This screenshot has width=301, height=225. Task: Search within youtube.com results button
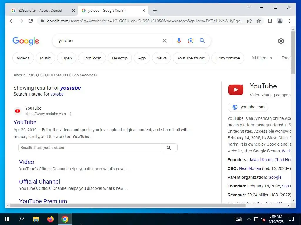pos(169,148)
